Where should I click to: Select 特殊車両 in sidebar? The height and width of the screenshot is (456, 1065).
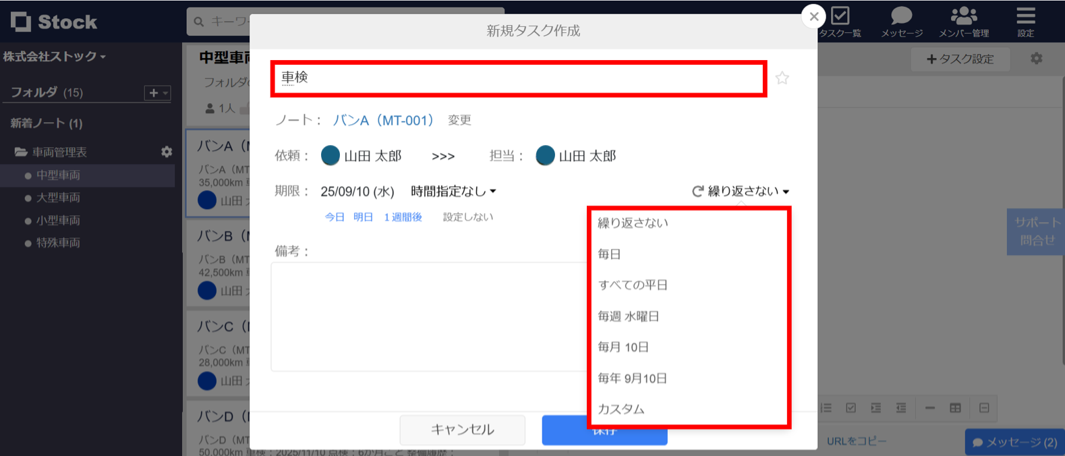tap(58, 243)
